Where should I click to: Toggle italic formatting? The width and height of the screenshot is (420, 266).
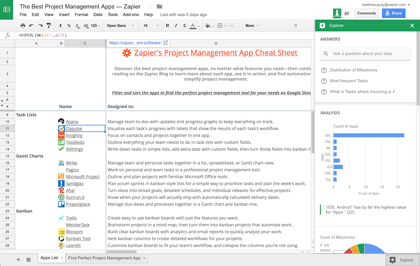(x=176, y=26)
